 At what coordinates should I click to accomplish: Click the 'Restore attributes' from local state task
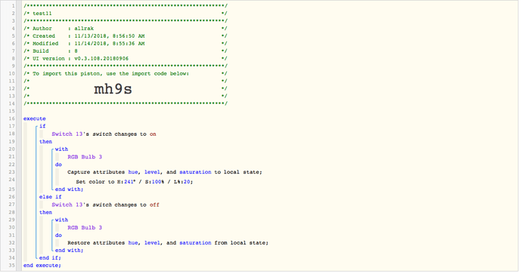[x=168, y=243]
